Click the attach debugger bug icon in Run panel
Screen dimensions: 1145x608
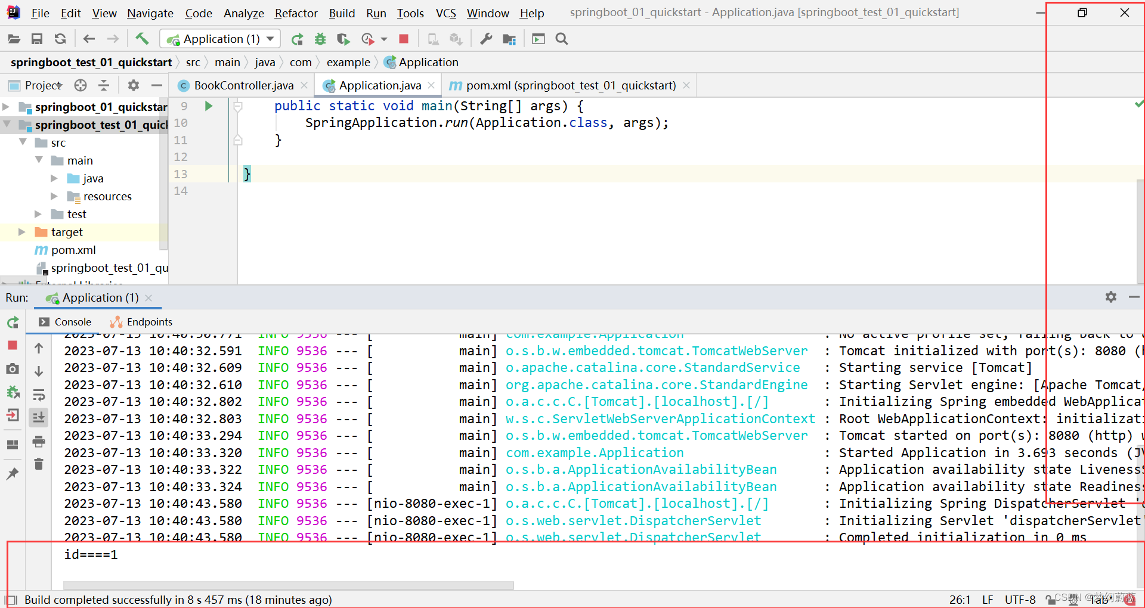tap(13, 392)
